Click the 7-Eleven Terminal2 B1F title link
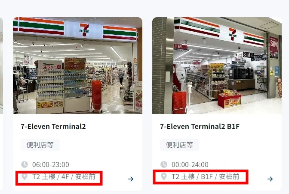 [x=200, y=126]
